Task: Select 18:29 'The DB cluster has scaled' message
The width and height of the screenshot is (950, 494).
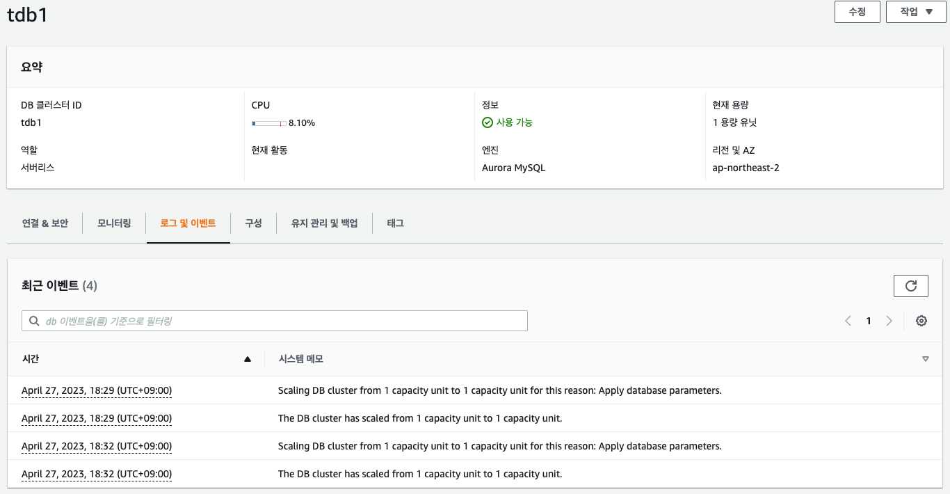Action: click(420, 418)
